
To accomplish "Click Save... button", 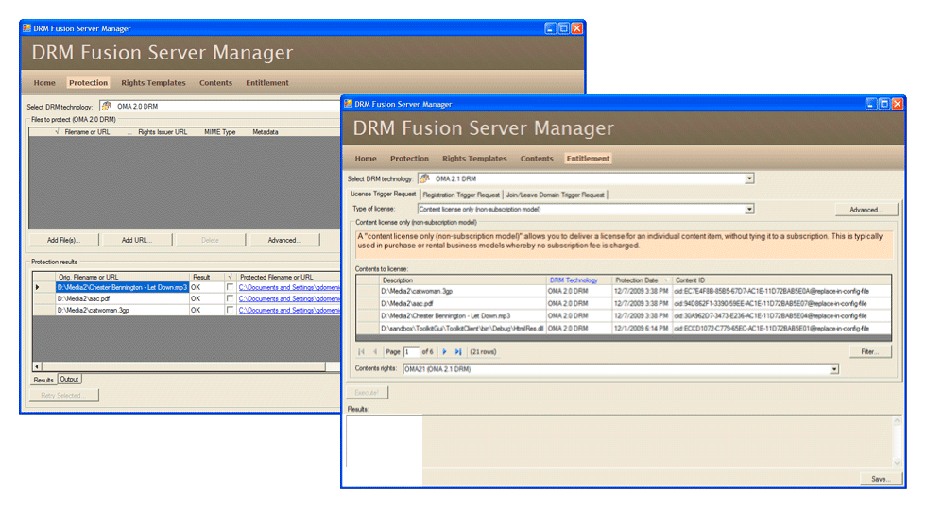I will pyautogui.click(x=881, y=479).
